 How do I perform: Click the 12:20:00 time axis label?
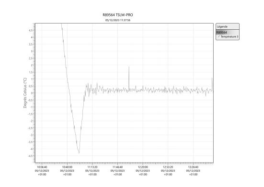coord(143,167)
